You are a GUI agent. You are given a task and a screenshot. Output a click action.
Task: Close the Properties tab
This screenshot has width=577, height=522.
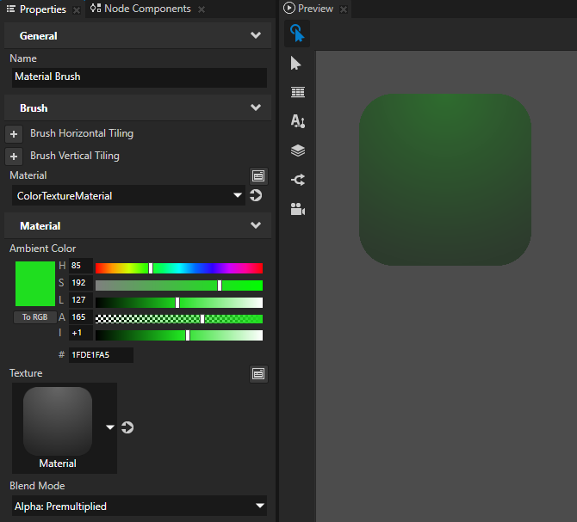click(x=77, y=10)
